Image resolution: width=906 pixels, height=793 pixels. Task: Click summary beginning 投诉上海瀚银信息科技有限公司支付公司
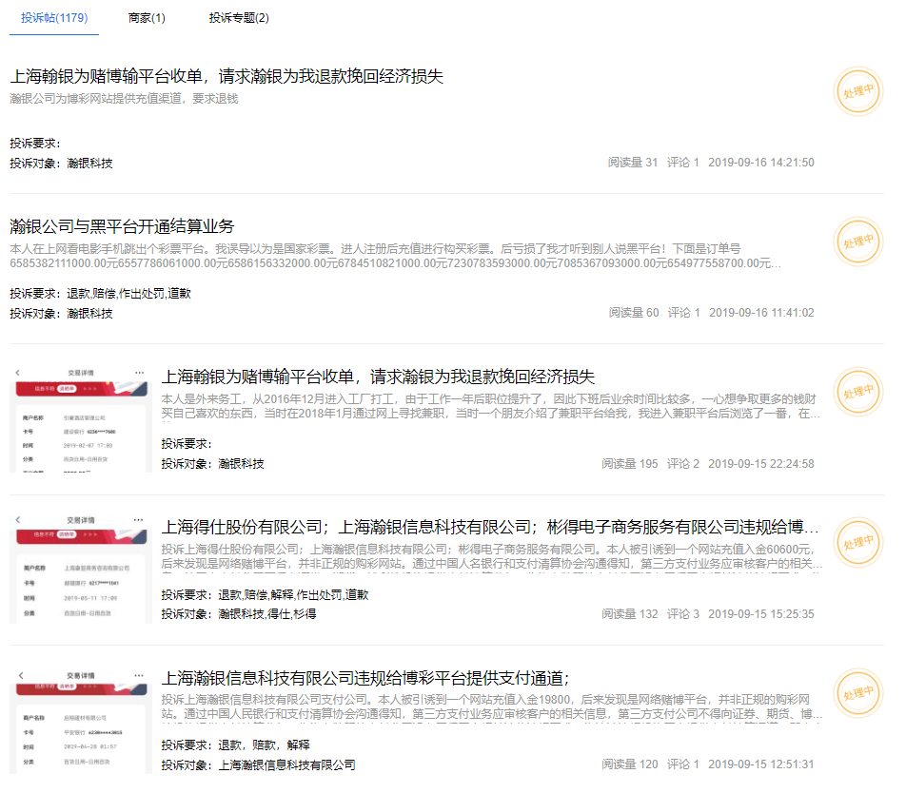coord(491,707)
